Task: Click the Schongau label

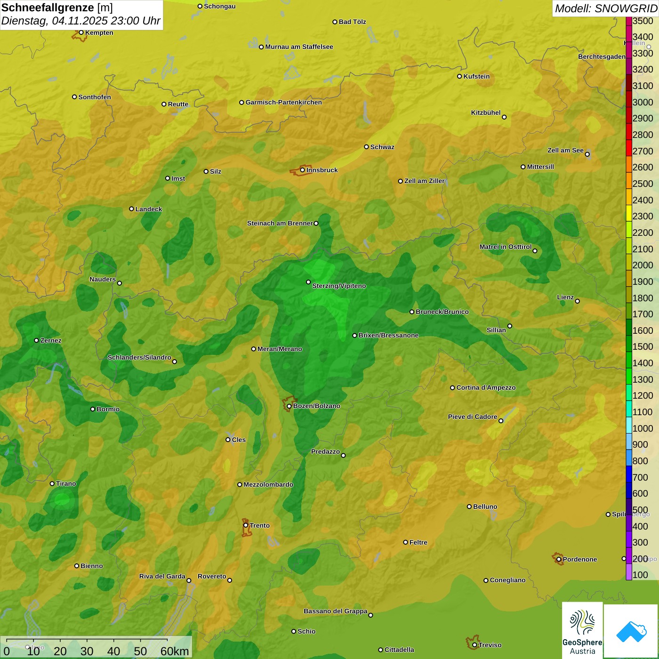Action: point(220,6)
